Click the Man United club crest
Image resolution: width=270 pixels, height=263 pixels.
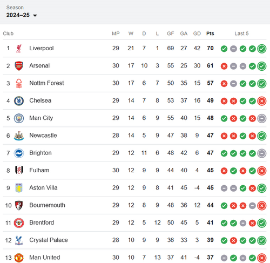point(19,258)
